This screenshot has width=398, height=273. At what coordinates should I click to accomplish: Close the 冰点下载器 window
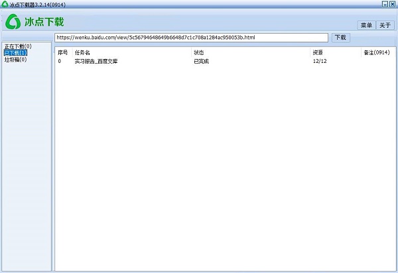(393, 4)
